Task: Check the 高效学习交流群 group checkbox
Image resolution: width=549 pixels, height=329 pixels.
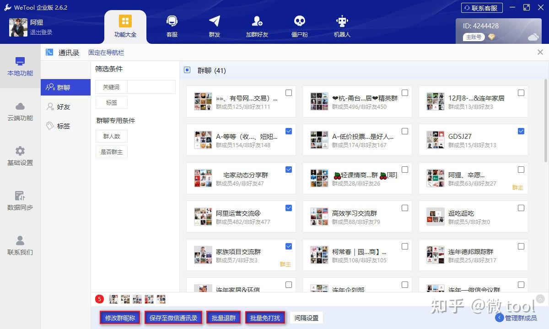Action: point(405,208)
